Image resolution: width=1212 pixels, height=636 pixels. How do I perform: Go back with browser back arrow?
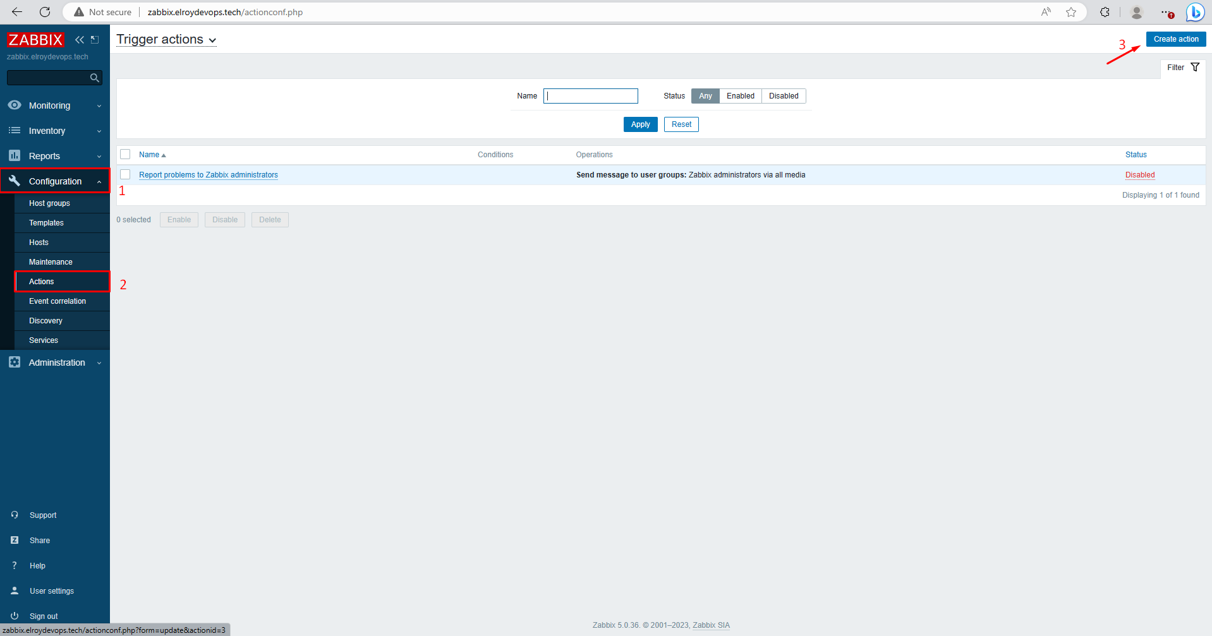point(17,12)
